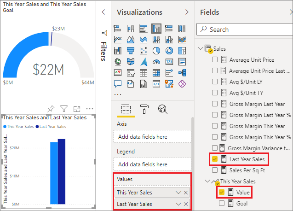Collapse the This Year Sales KPI group

point(207,181)
